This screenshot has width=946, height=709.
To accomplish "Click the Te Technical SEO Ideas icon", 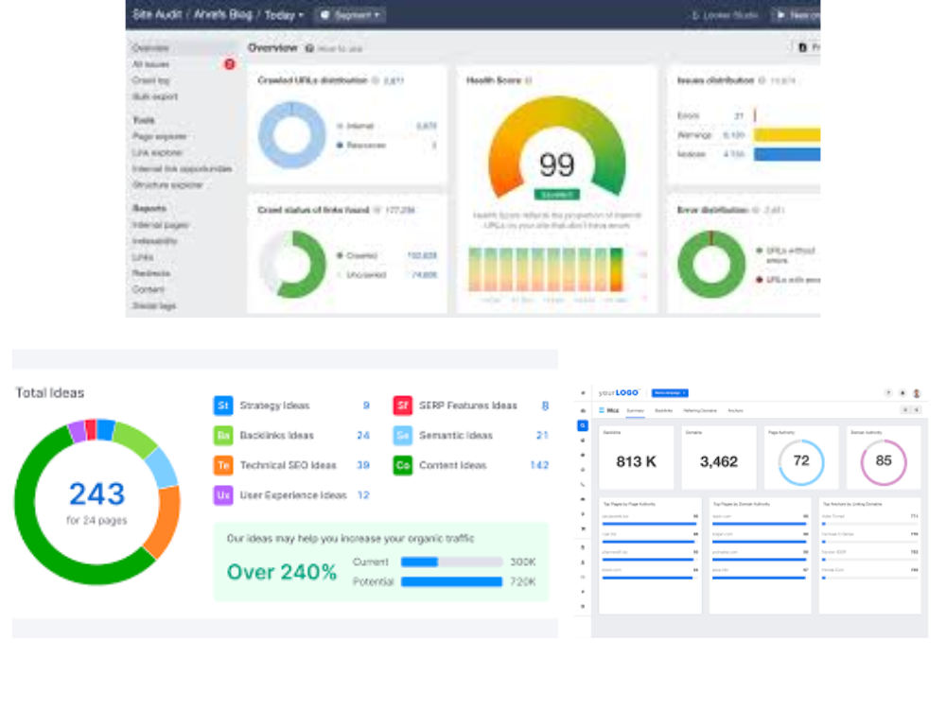I will click(223, 465).
